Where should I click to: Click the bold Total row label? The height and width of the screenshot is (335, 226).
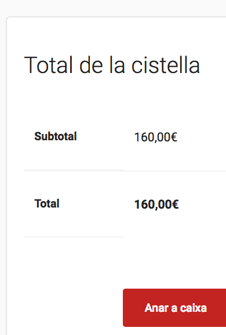tap(47, 203)
